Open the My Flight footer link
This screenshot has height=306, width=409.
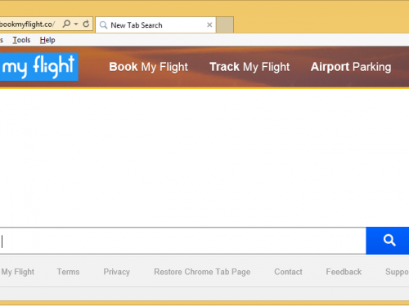click(x=18, y=272)
